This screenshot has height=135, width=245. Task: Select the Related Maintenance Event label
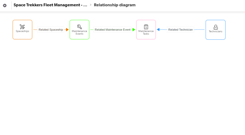pyautogui.click(x=112, y=30)
